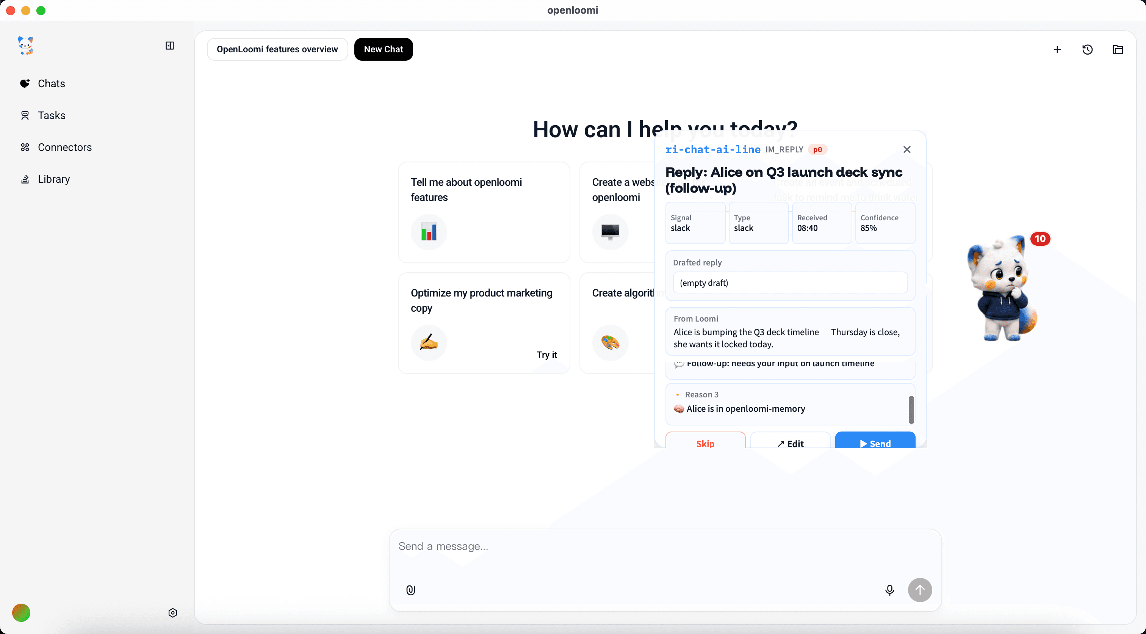Edit the drafted reply

click(790, 441)
